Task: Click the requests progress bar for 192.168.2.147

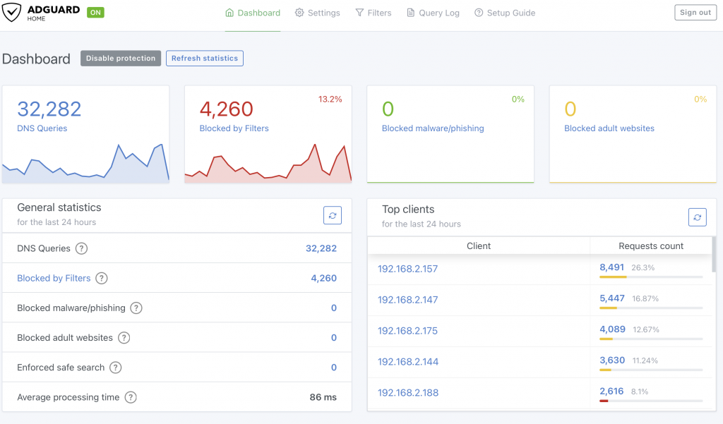Action: [x=651, y=307]
